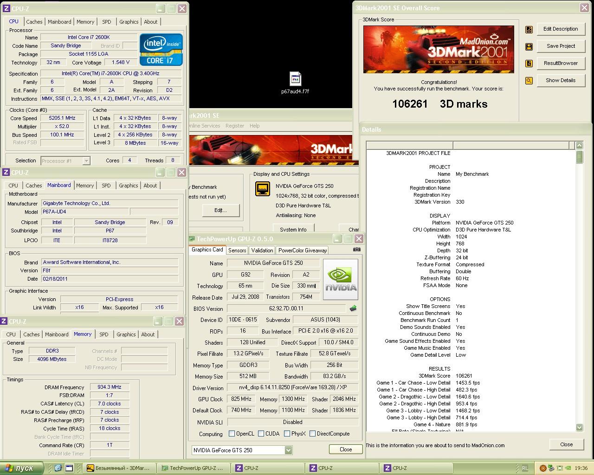Toggle the CUDA checkbox
594x475 pixels.
coord(261,434)
